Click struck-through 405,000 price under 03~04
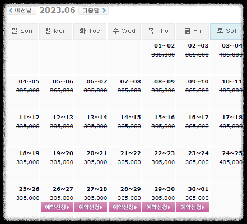 [x=231, y=54]
